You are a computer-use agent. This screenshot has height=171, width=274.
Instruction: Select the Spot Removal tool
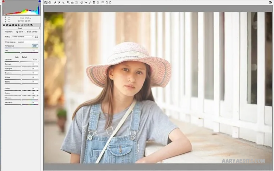coord(82,2)
